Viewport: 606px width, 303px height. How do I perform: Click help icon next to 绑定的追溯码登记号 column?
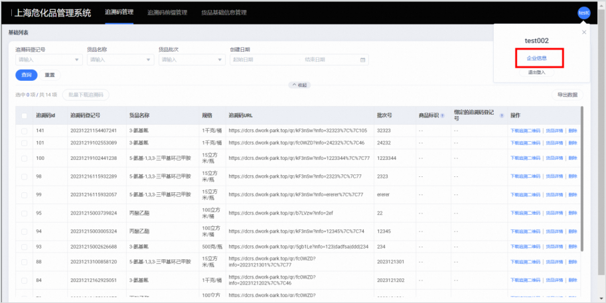(501, 115)
